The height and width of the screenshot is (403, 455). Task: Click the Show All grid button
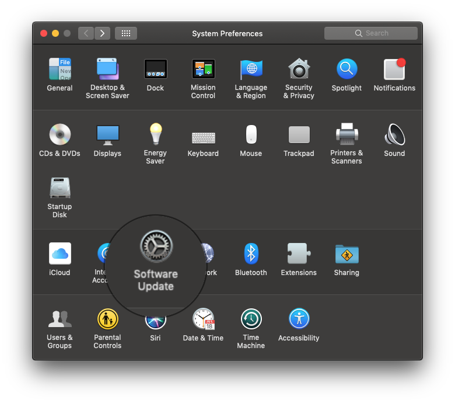[x=126, y=33]
